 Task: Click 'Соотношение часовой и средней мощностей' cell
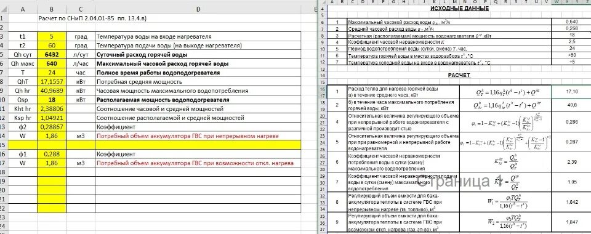point(198,109)
